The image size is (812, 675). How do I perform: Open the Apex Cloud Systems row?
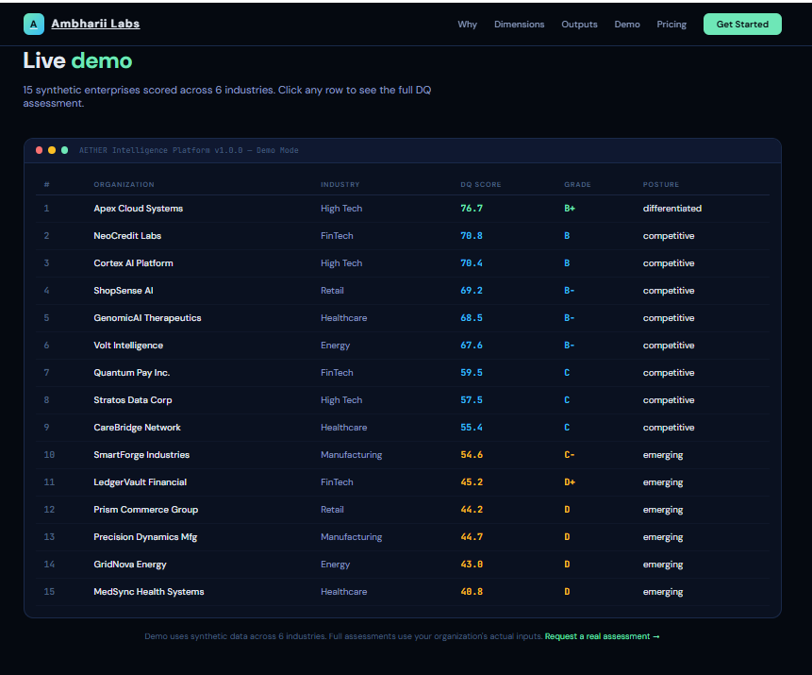pos(139,209)
